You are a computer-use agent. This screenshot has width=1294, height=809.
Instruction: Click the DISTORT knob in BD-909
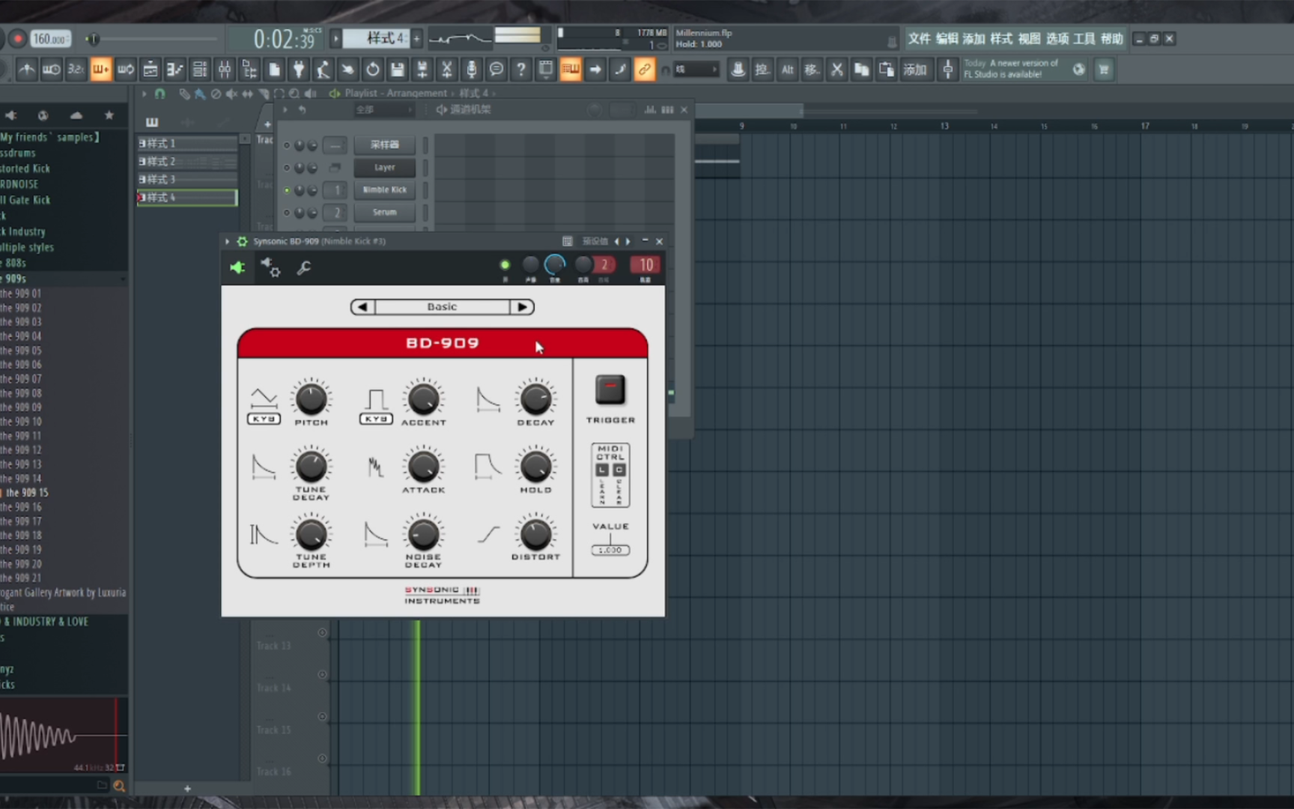coord(535,534)
